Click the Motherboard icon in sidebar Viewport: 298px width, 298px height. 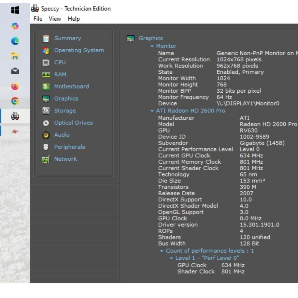pyautogui.click(x=46, y=87)
